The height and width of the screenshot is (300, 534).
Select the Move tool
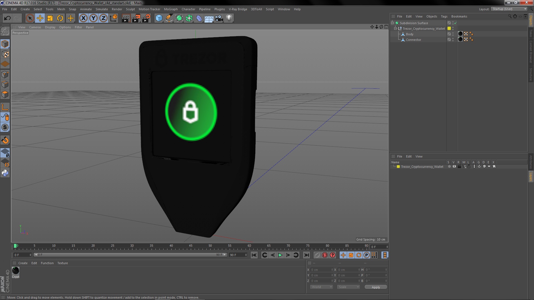40,18
